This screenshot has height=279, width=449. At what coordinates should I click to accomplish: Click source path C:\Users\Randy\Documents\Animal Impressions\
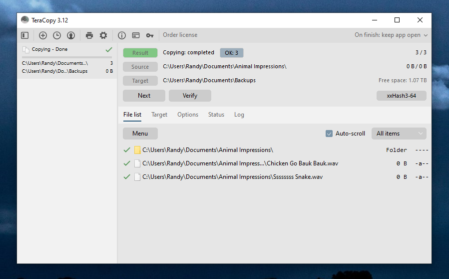[x=225, y=66]
